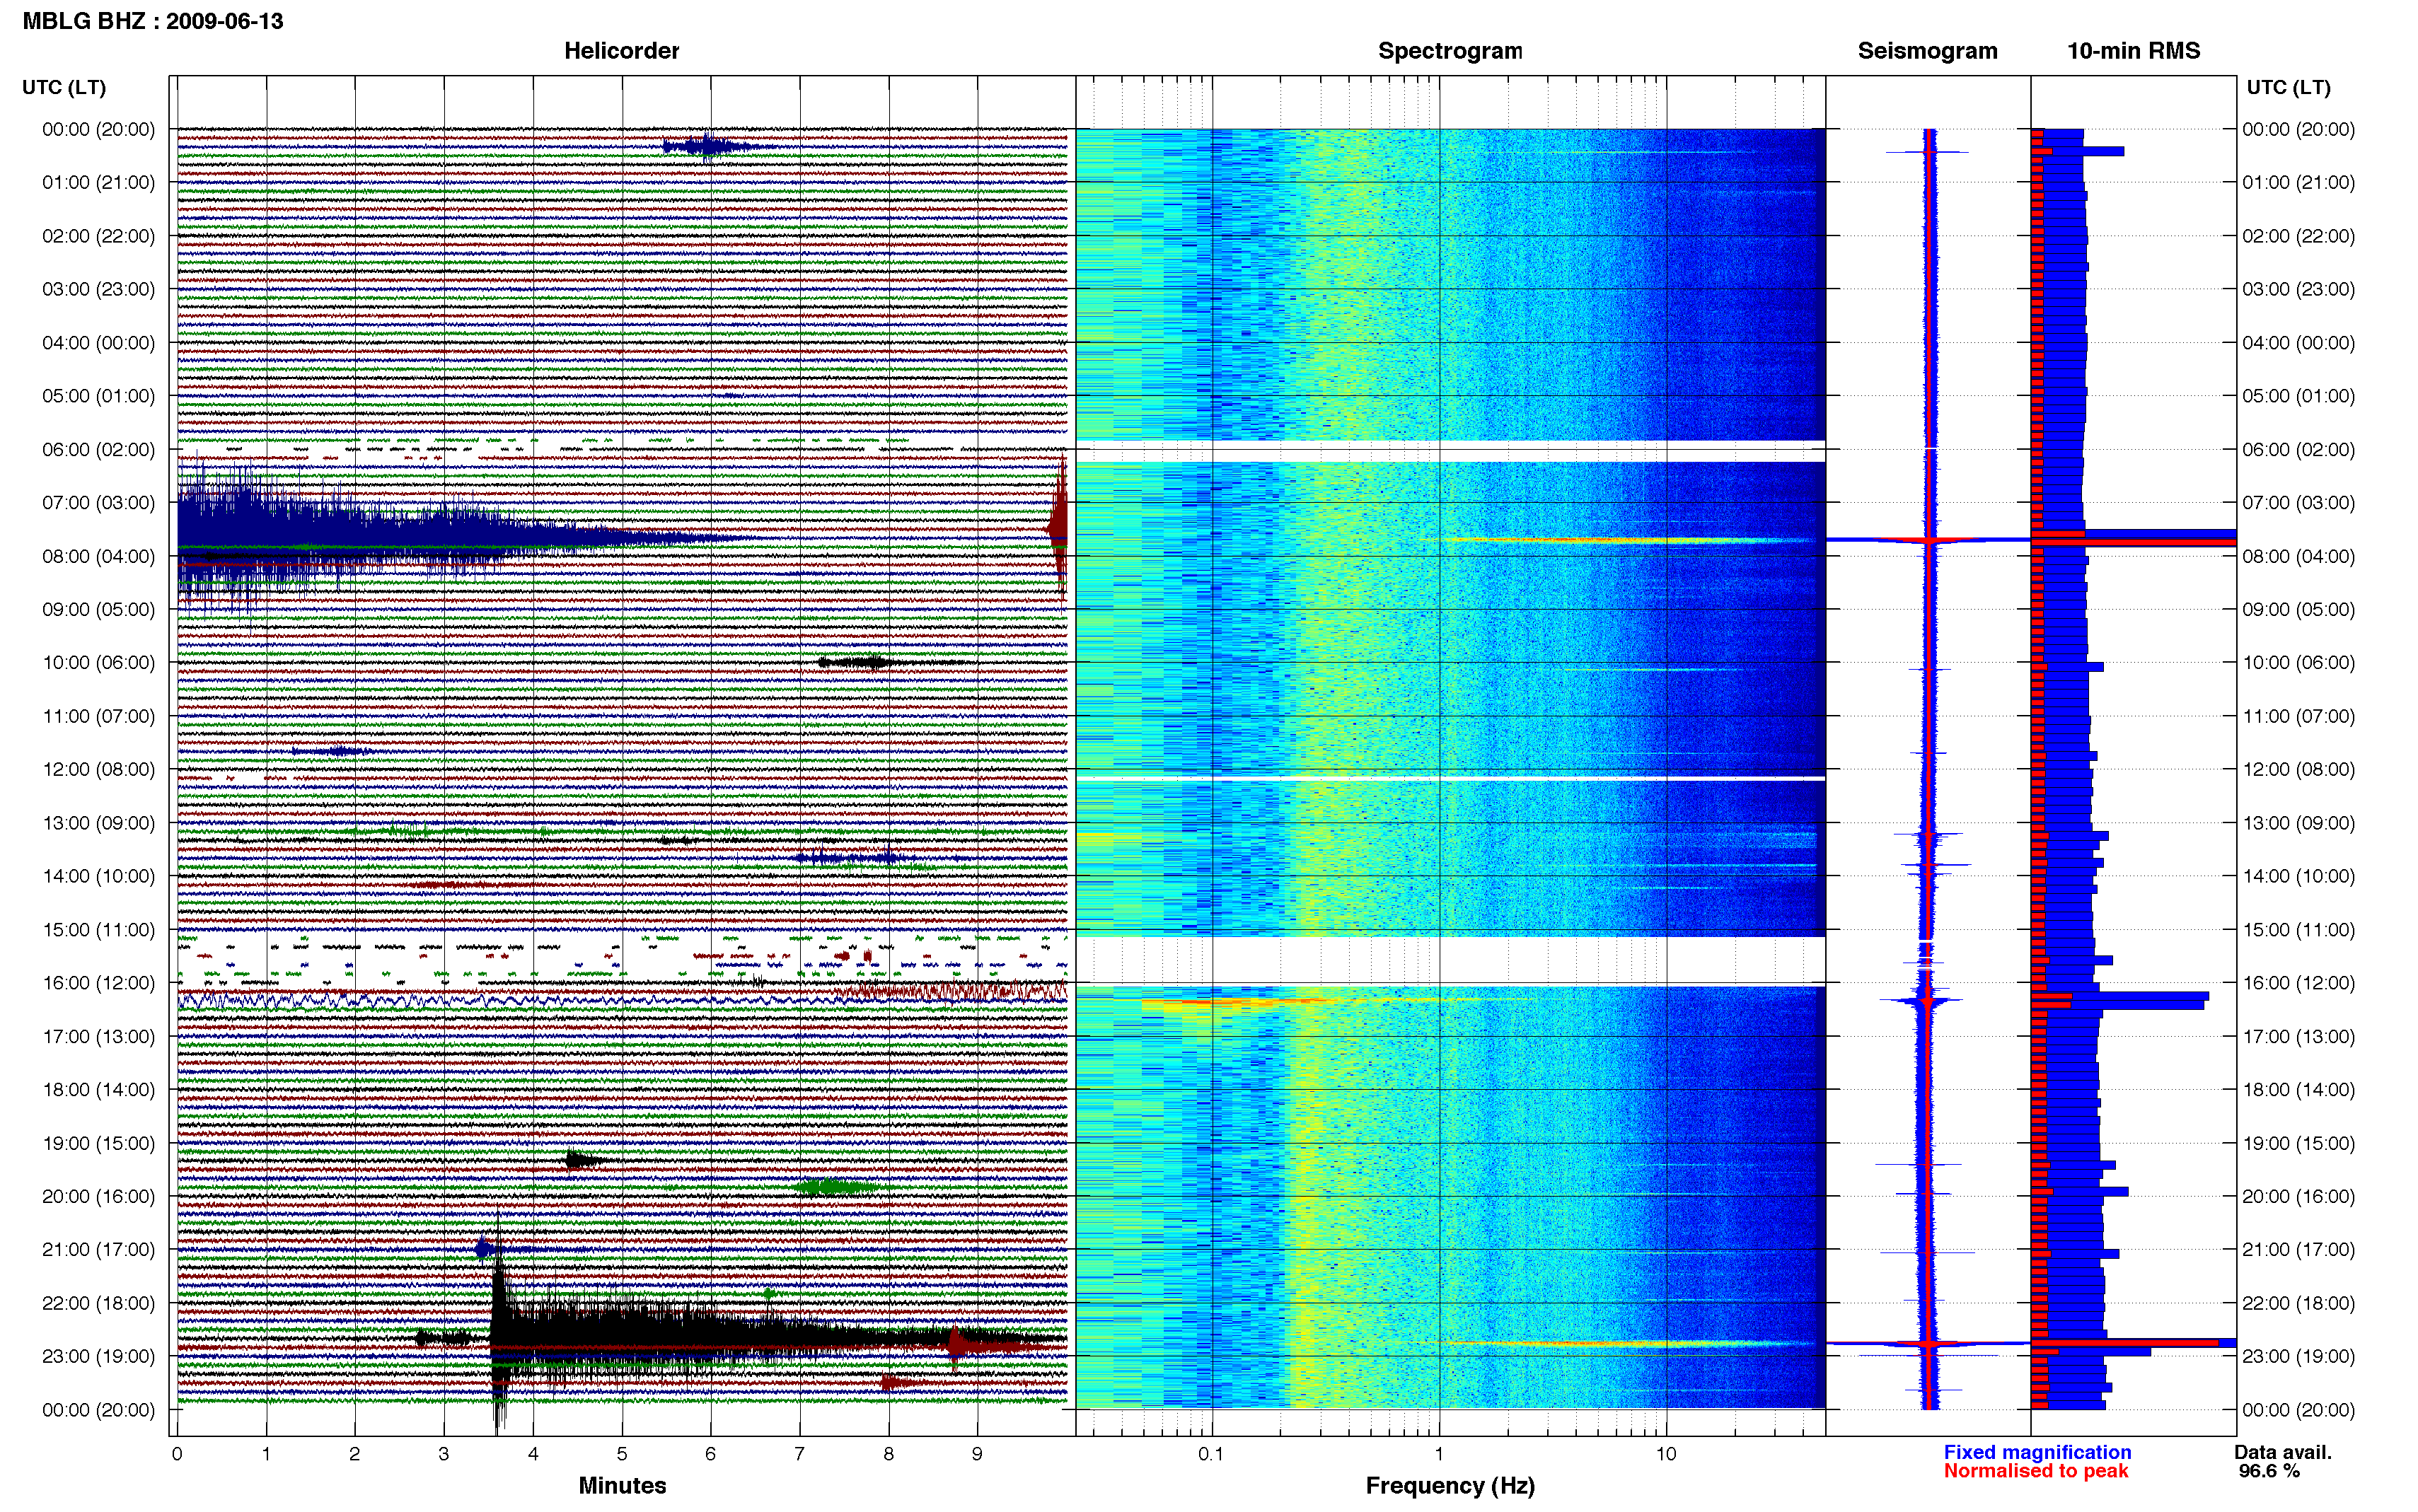Click right time label 20:00 (16:00)
The image size is (2418, 1512).
2298,1196
